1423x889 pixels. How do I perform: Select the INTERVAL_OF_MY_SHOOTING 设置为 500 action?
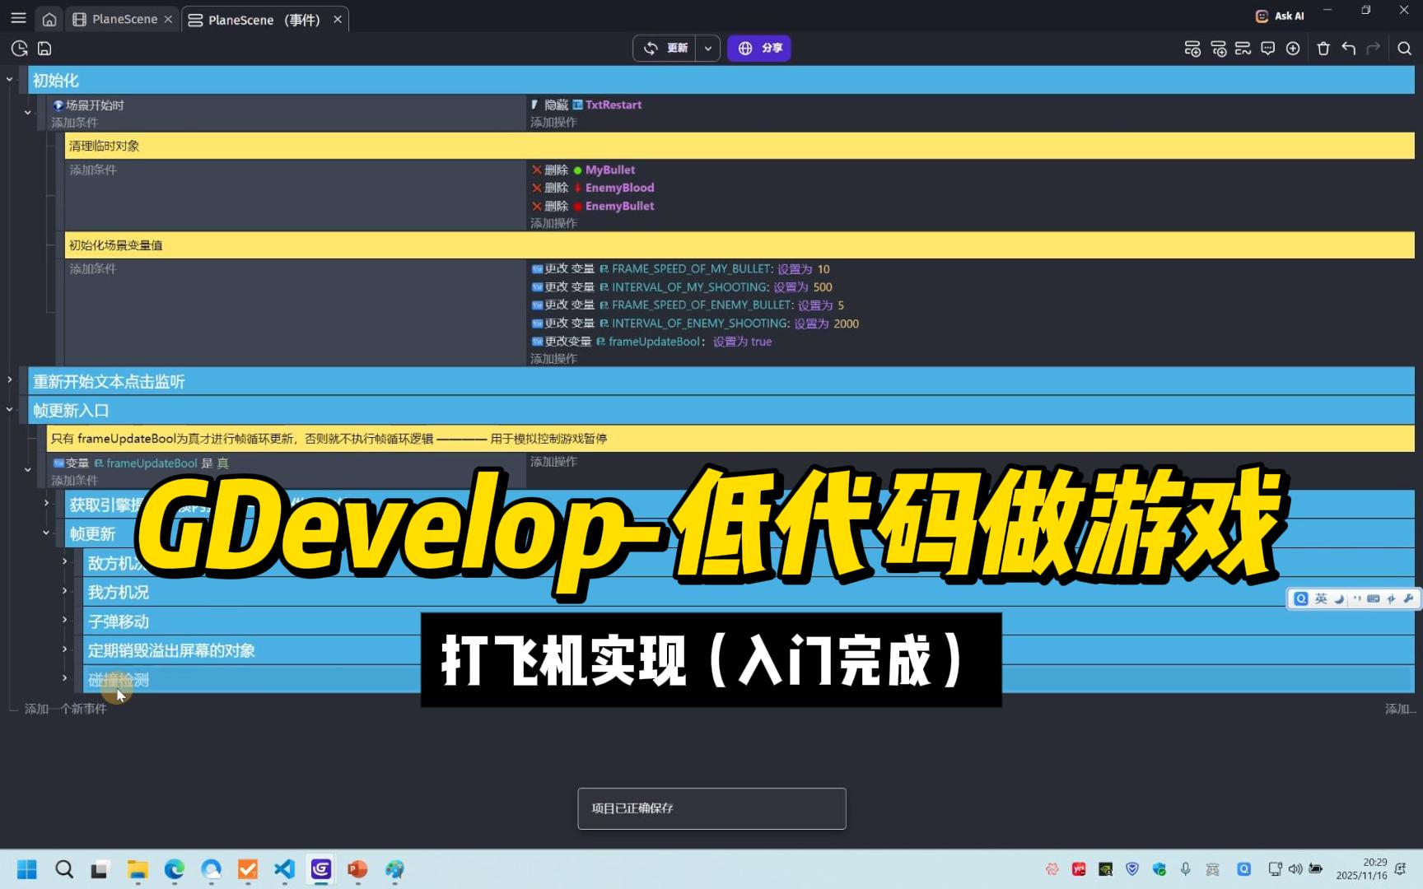[x=682, y=287]
